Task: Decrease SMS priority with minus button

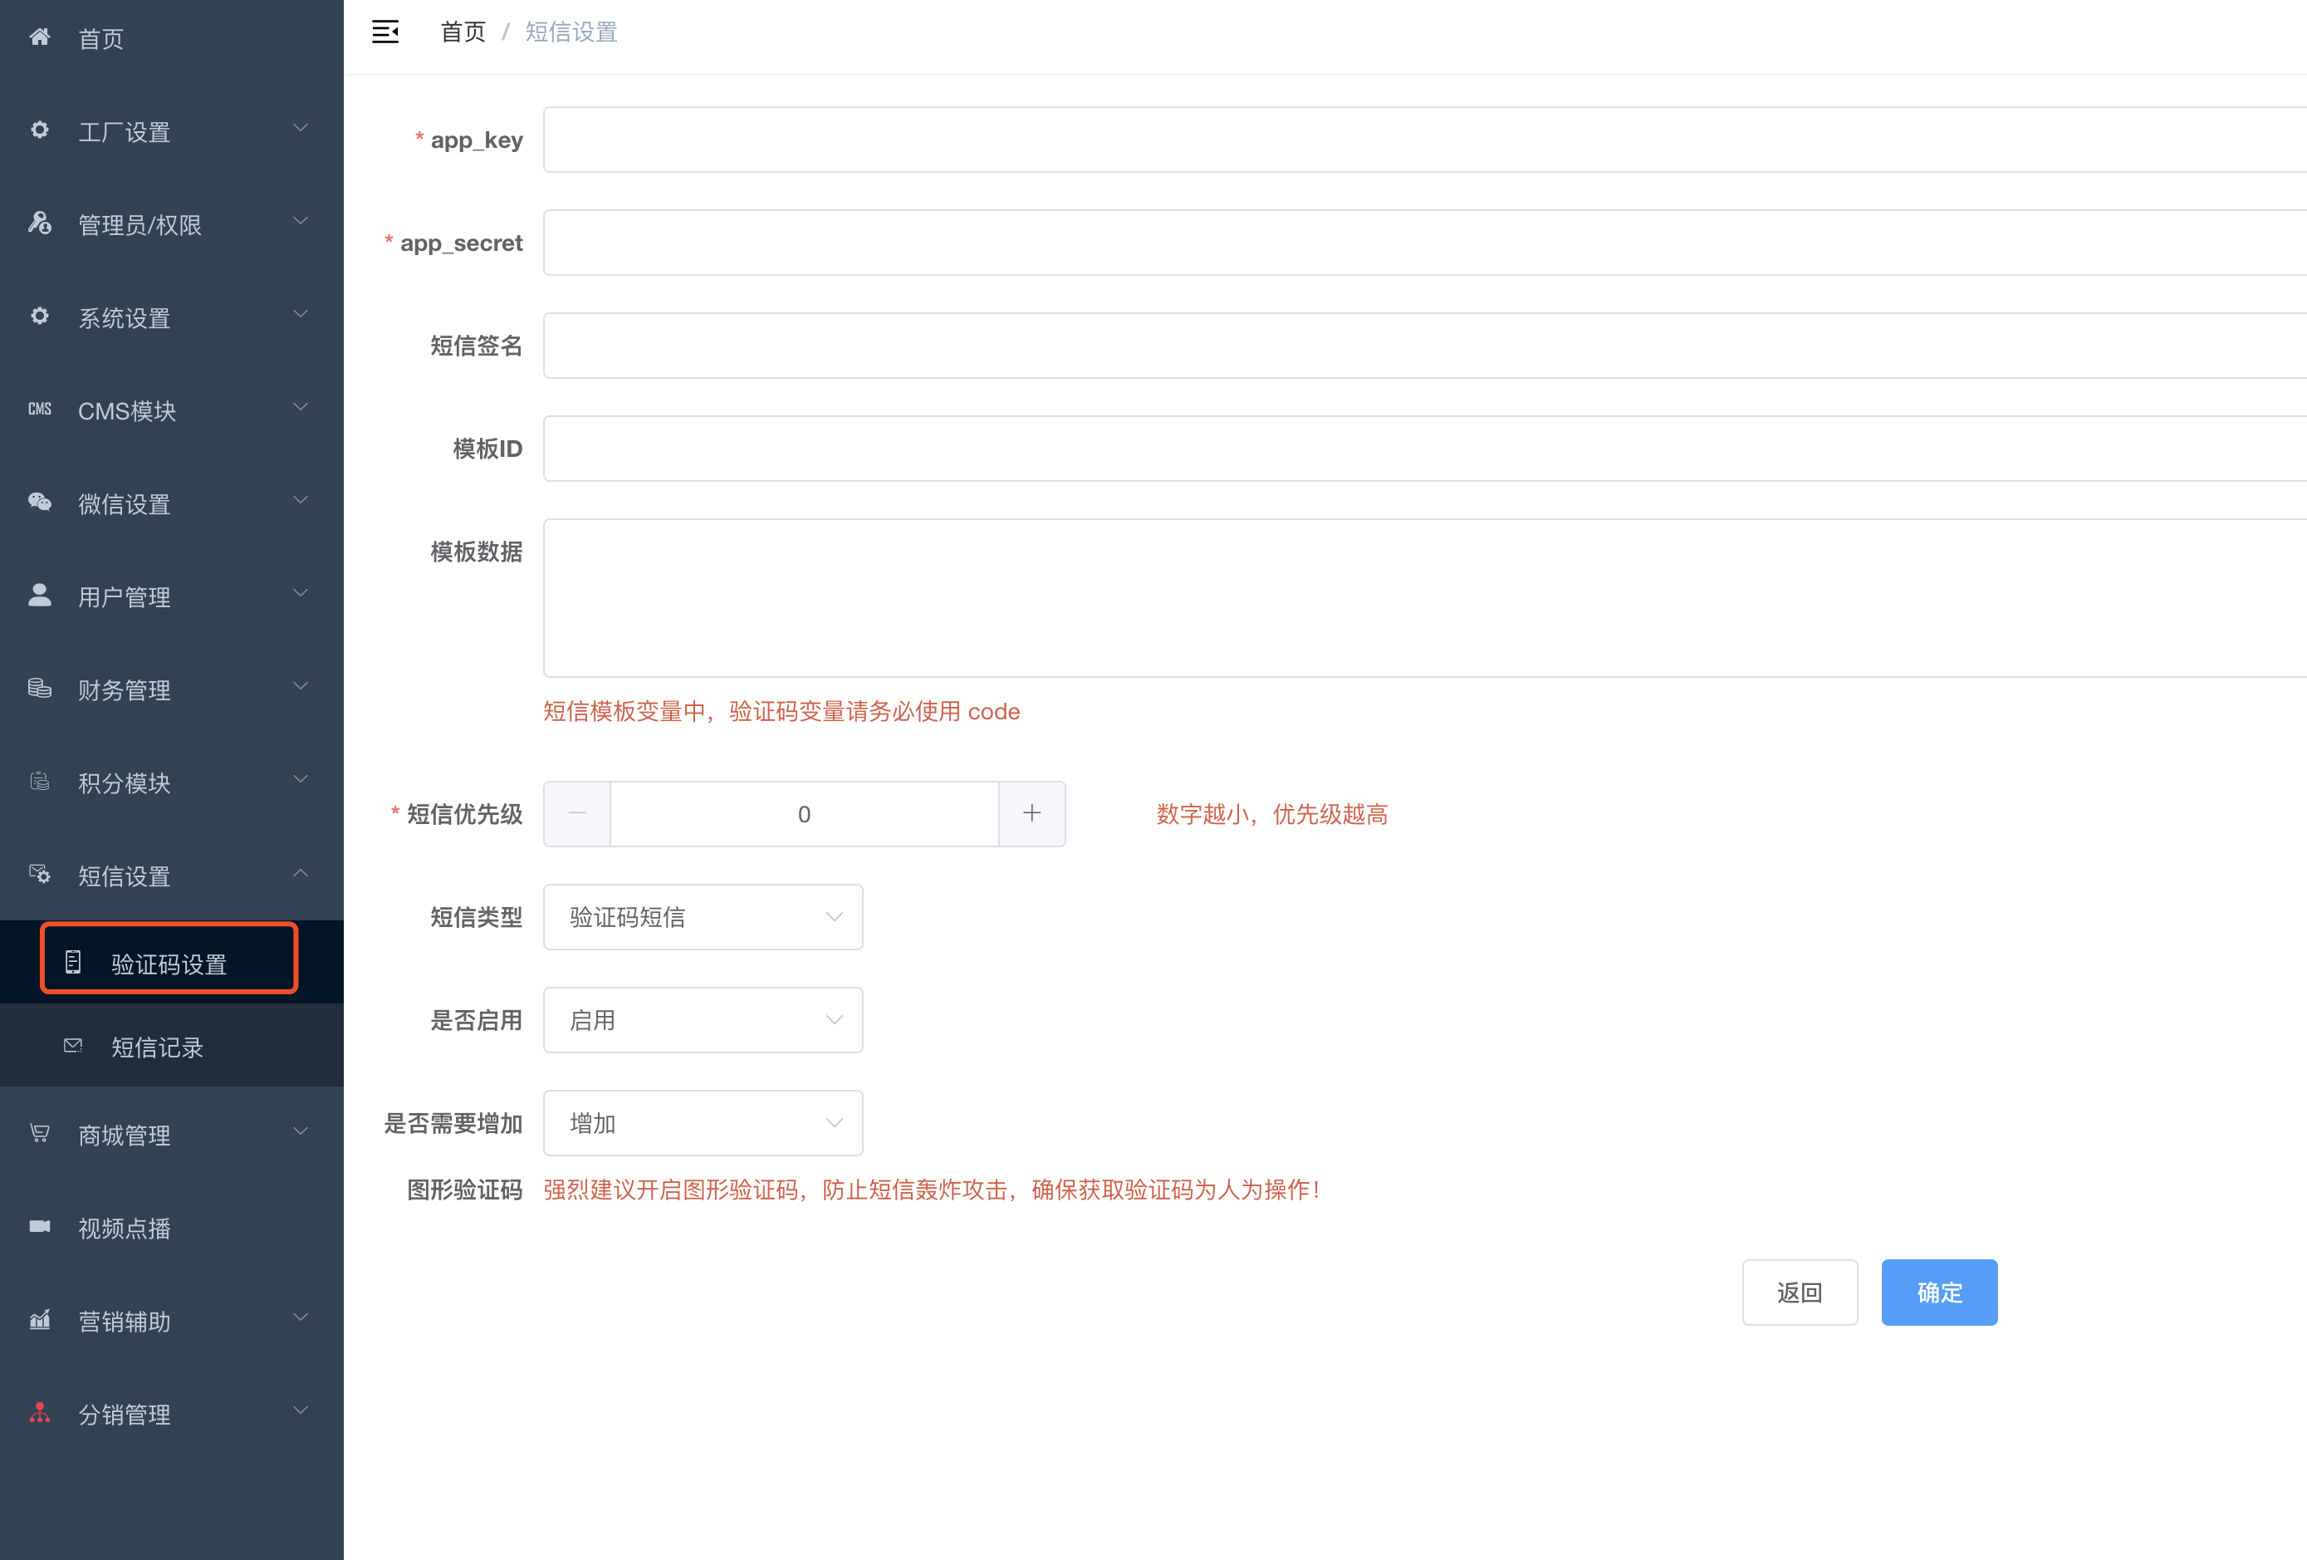Action: click(576, 814)
